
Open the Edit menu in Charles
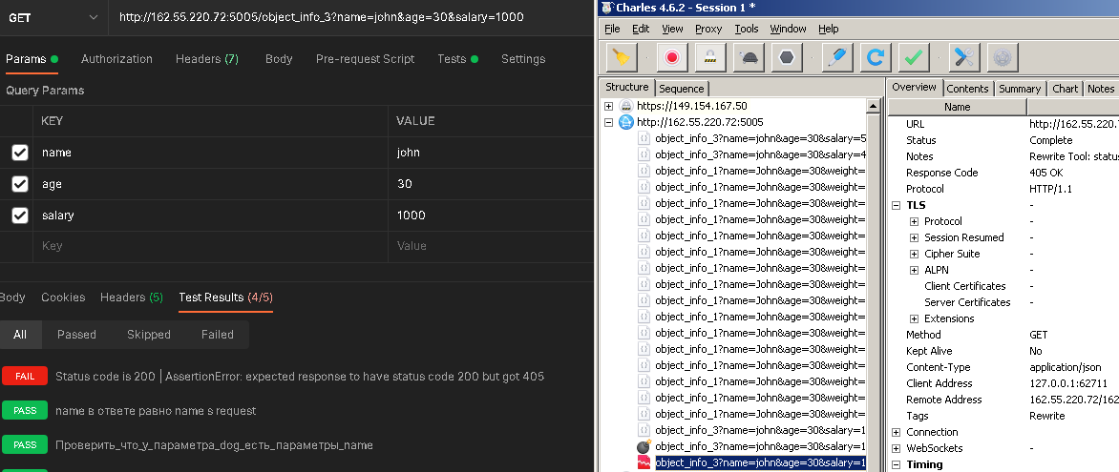(x=641, y=30)
